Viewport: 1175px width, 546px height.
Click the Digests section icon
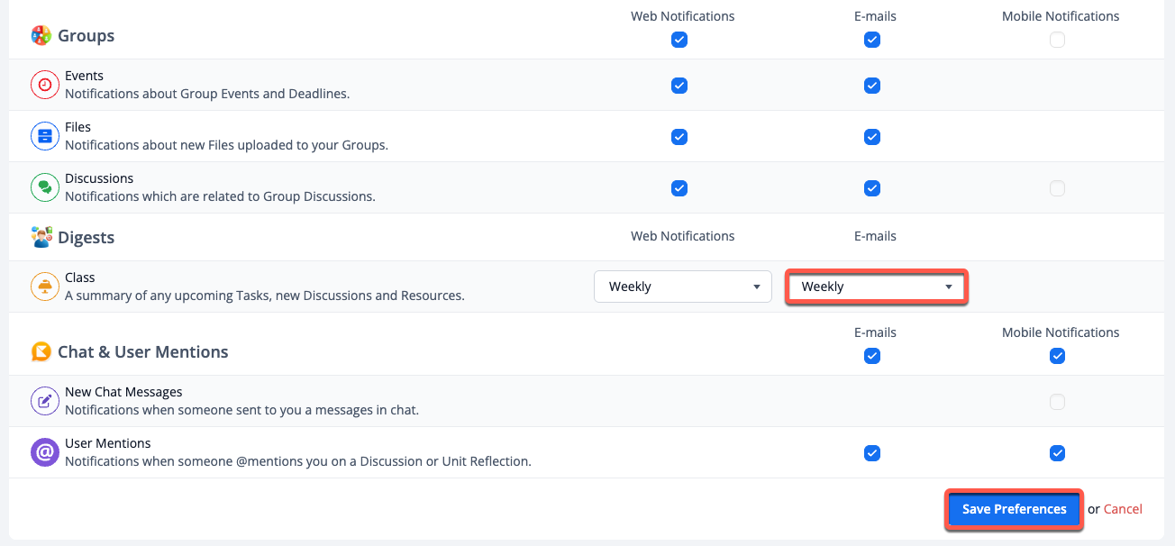click(x=41, y=238)
